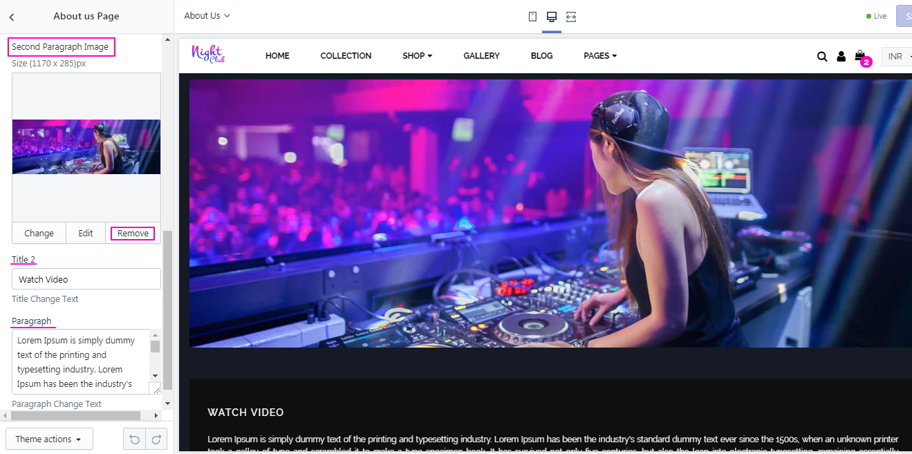Click the Remove image button
This screenshot has height=454, width=912.
pos(133,234)
